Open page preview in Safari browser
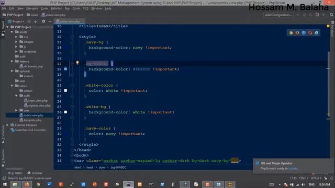The width and height of the screenshot is (335, 188). click(304, 33)
